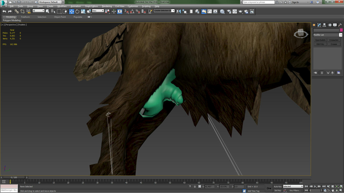Viewport: 344px width, 193px height.
Task: Open the Modifier List dropdown
Action: coord(327,35)
